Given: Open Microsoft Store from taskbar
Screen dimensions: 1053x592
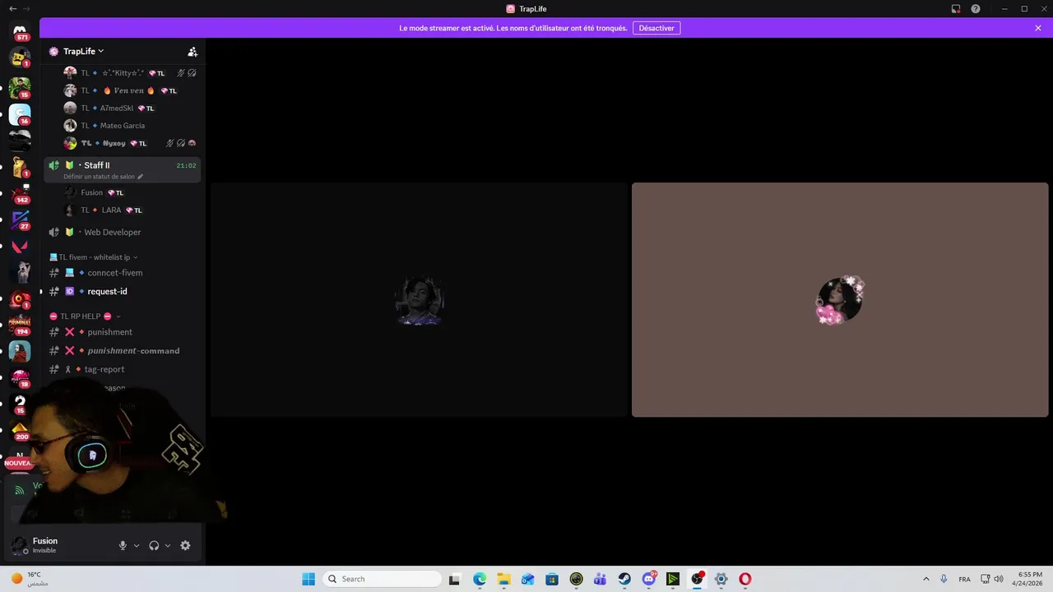Looking at the screenshot, I should click(x=552, y=579).
